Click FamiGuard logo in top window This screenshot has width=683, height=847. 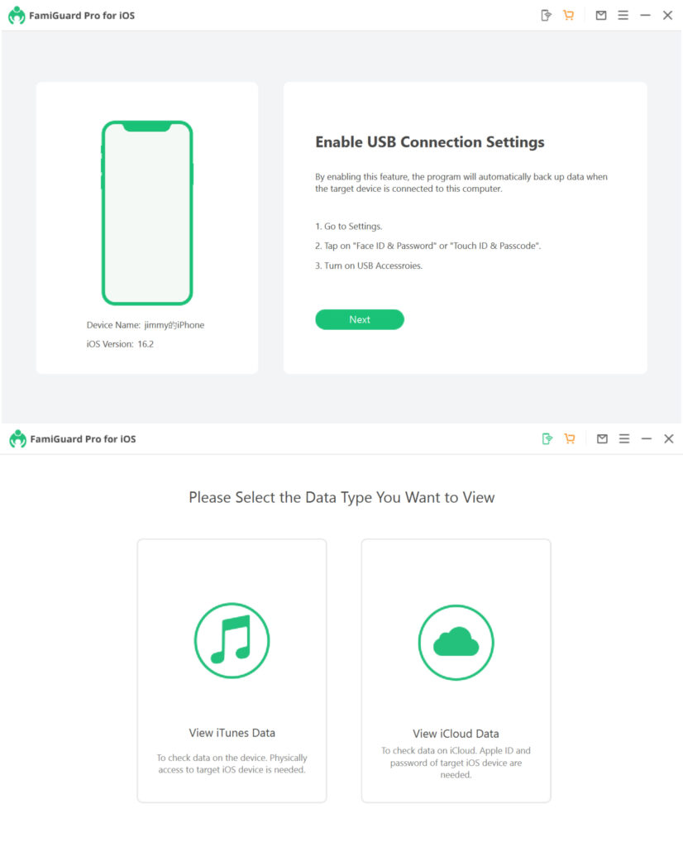pyautogui.click(x=17, y=15)
